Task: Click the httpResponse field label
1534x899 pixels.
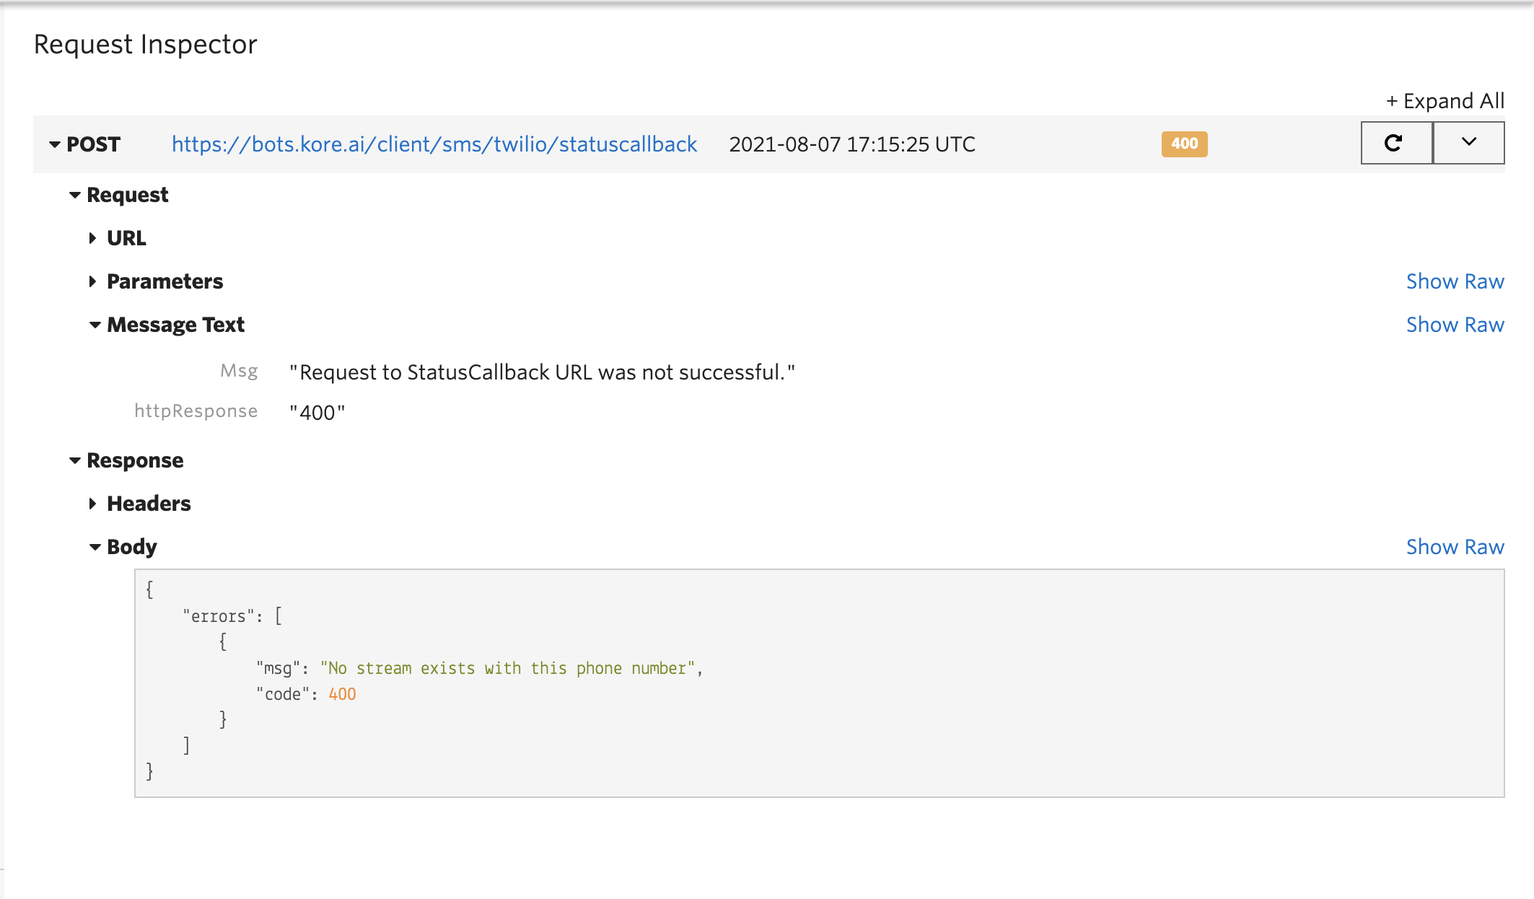Action: pos(196,411)
